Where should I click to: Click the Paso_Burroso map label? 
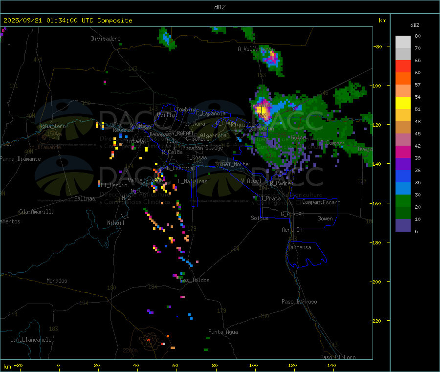pos(299,302)
